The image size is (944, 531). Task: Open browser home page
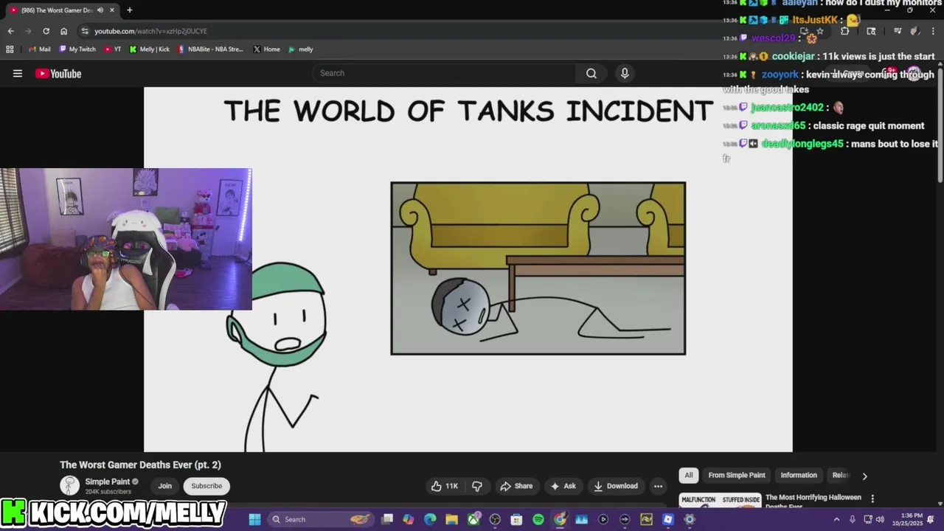pyautogui.click(x=63, y=31)
